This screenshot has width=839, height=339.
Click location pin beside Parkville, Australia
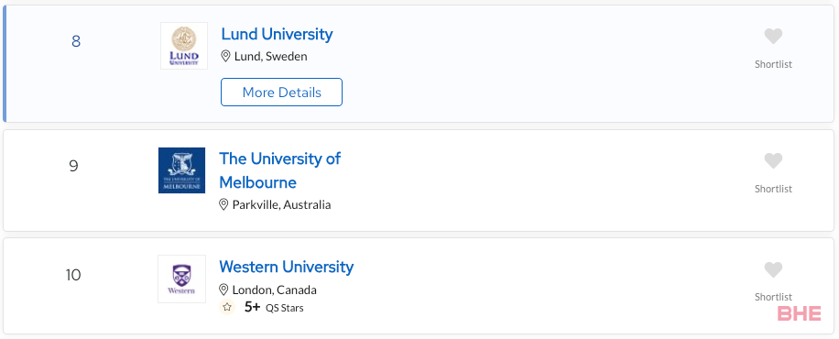tap(223, 204)
